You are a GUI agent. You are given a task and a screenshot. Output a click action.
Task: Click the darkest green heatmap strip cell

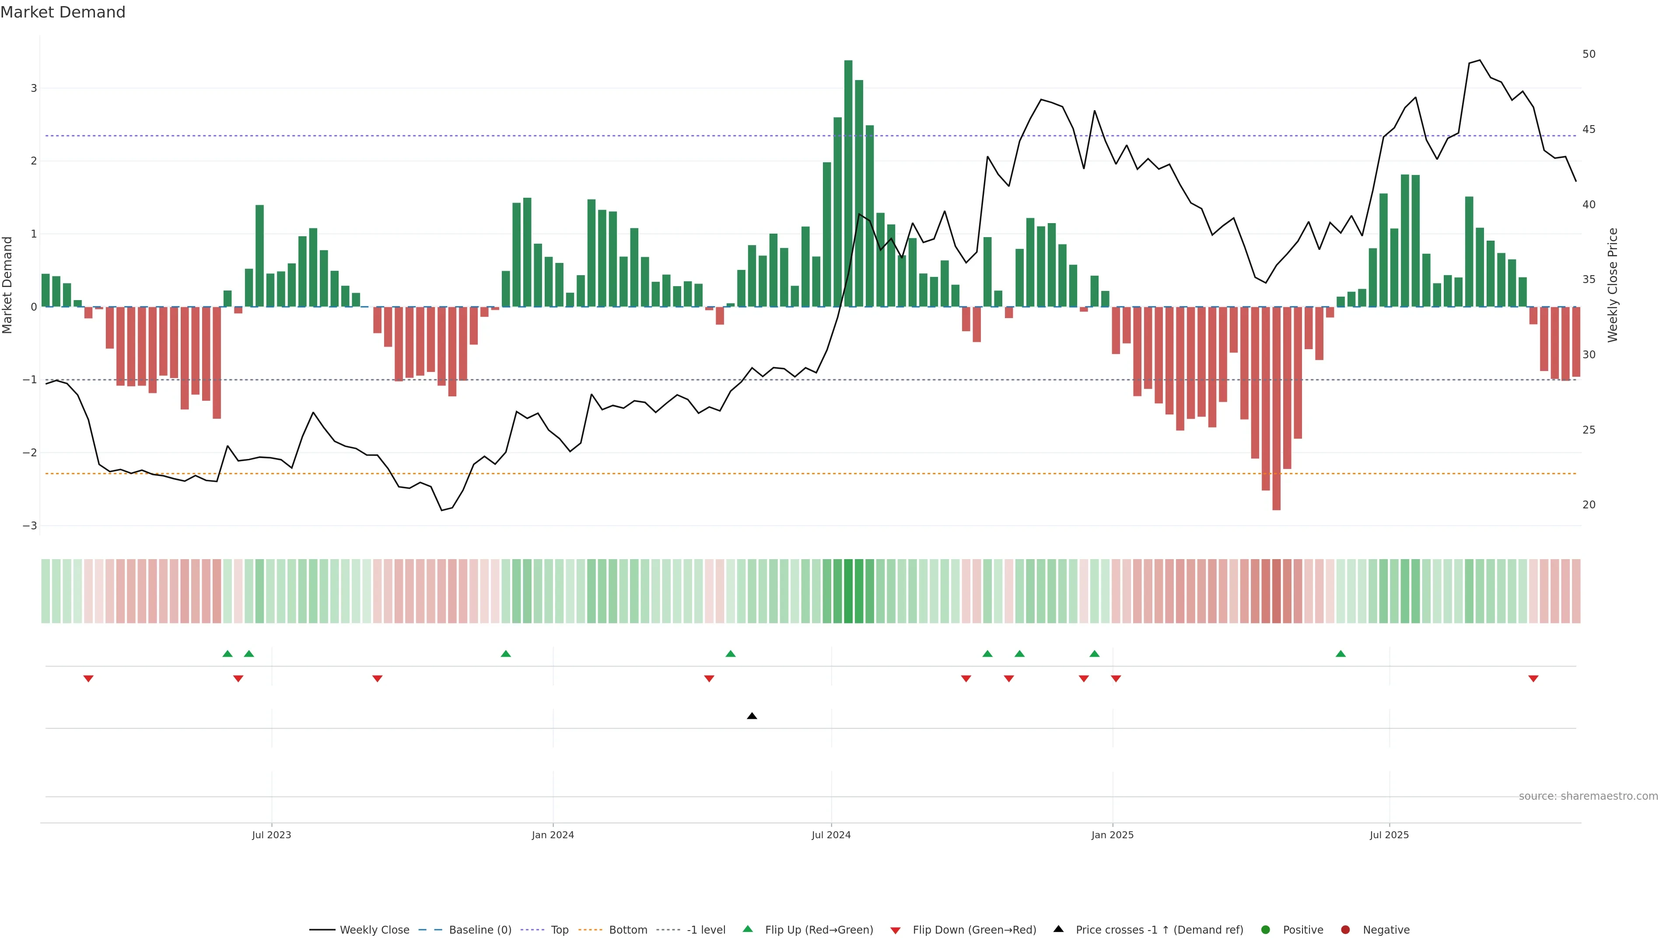[x=848, y=591]
